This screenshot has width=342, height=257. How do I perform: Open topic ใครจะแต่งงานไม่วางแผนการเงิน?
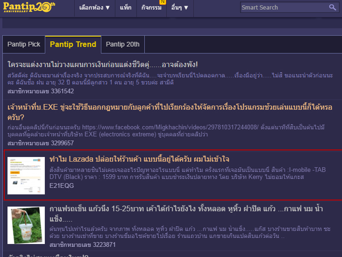pyautogui.click(x=103, y=65)
